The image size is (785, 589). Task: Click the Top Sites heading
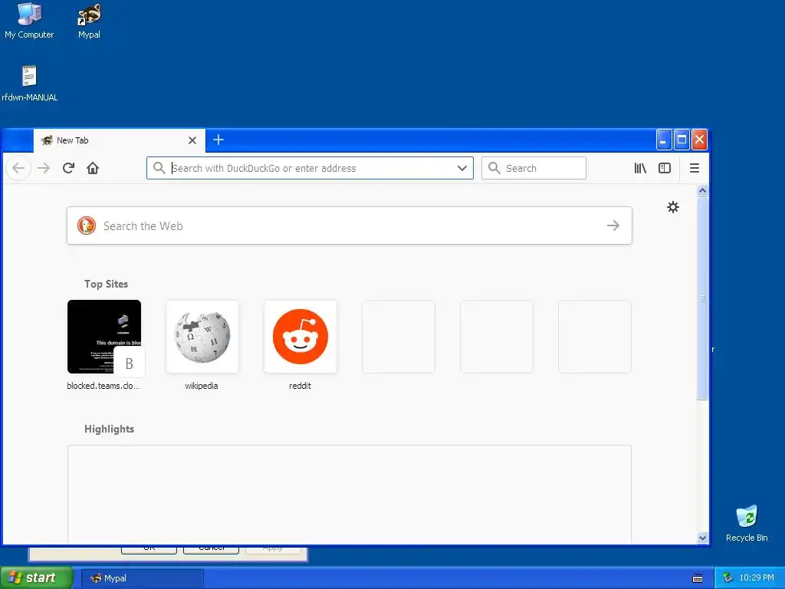[x=106, y=284]
